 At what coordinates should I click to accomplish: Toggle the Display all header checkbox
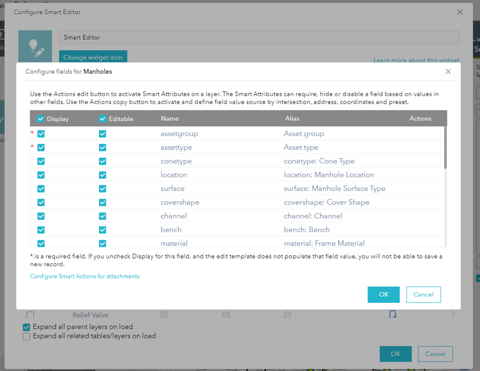pyautogui.click(x=41, y=119)
